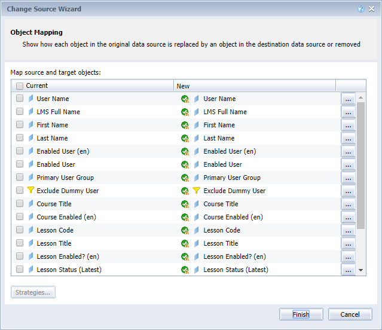The image size is (382, 330).
Task: Click the yellow filter icon in New column
Action: 195,191
